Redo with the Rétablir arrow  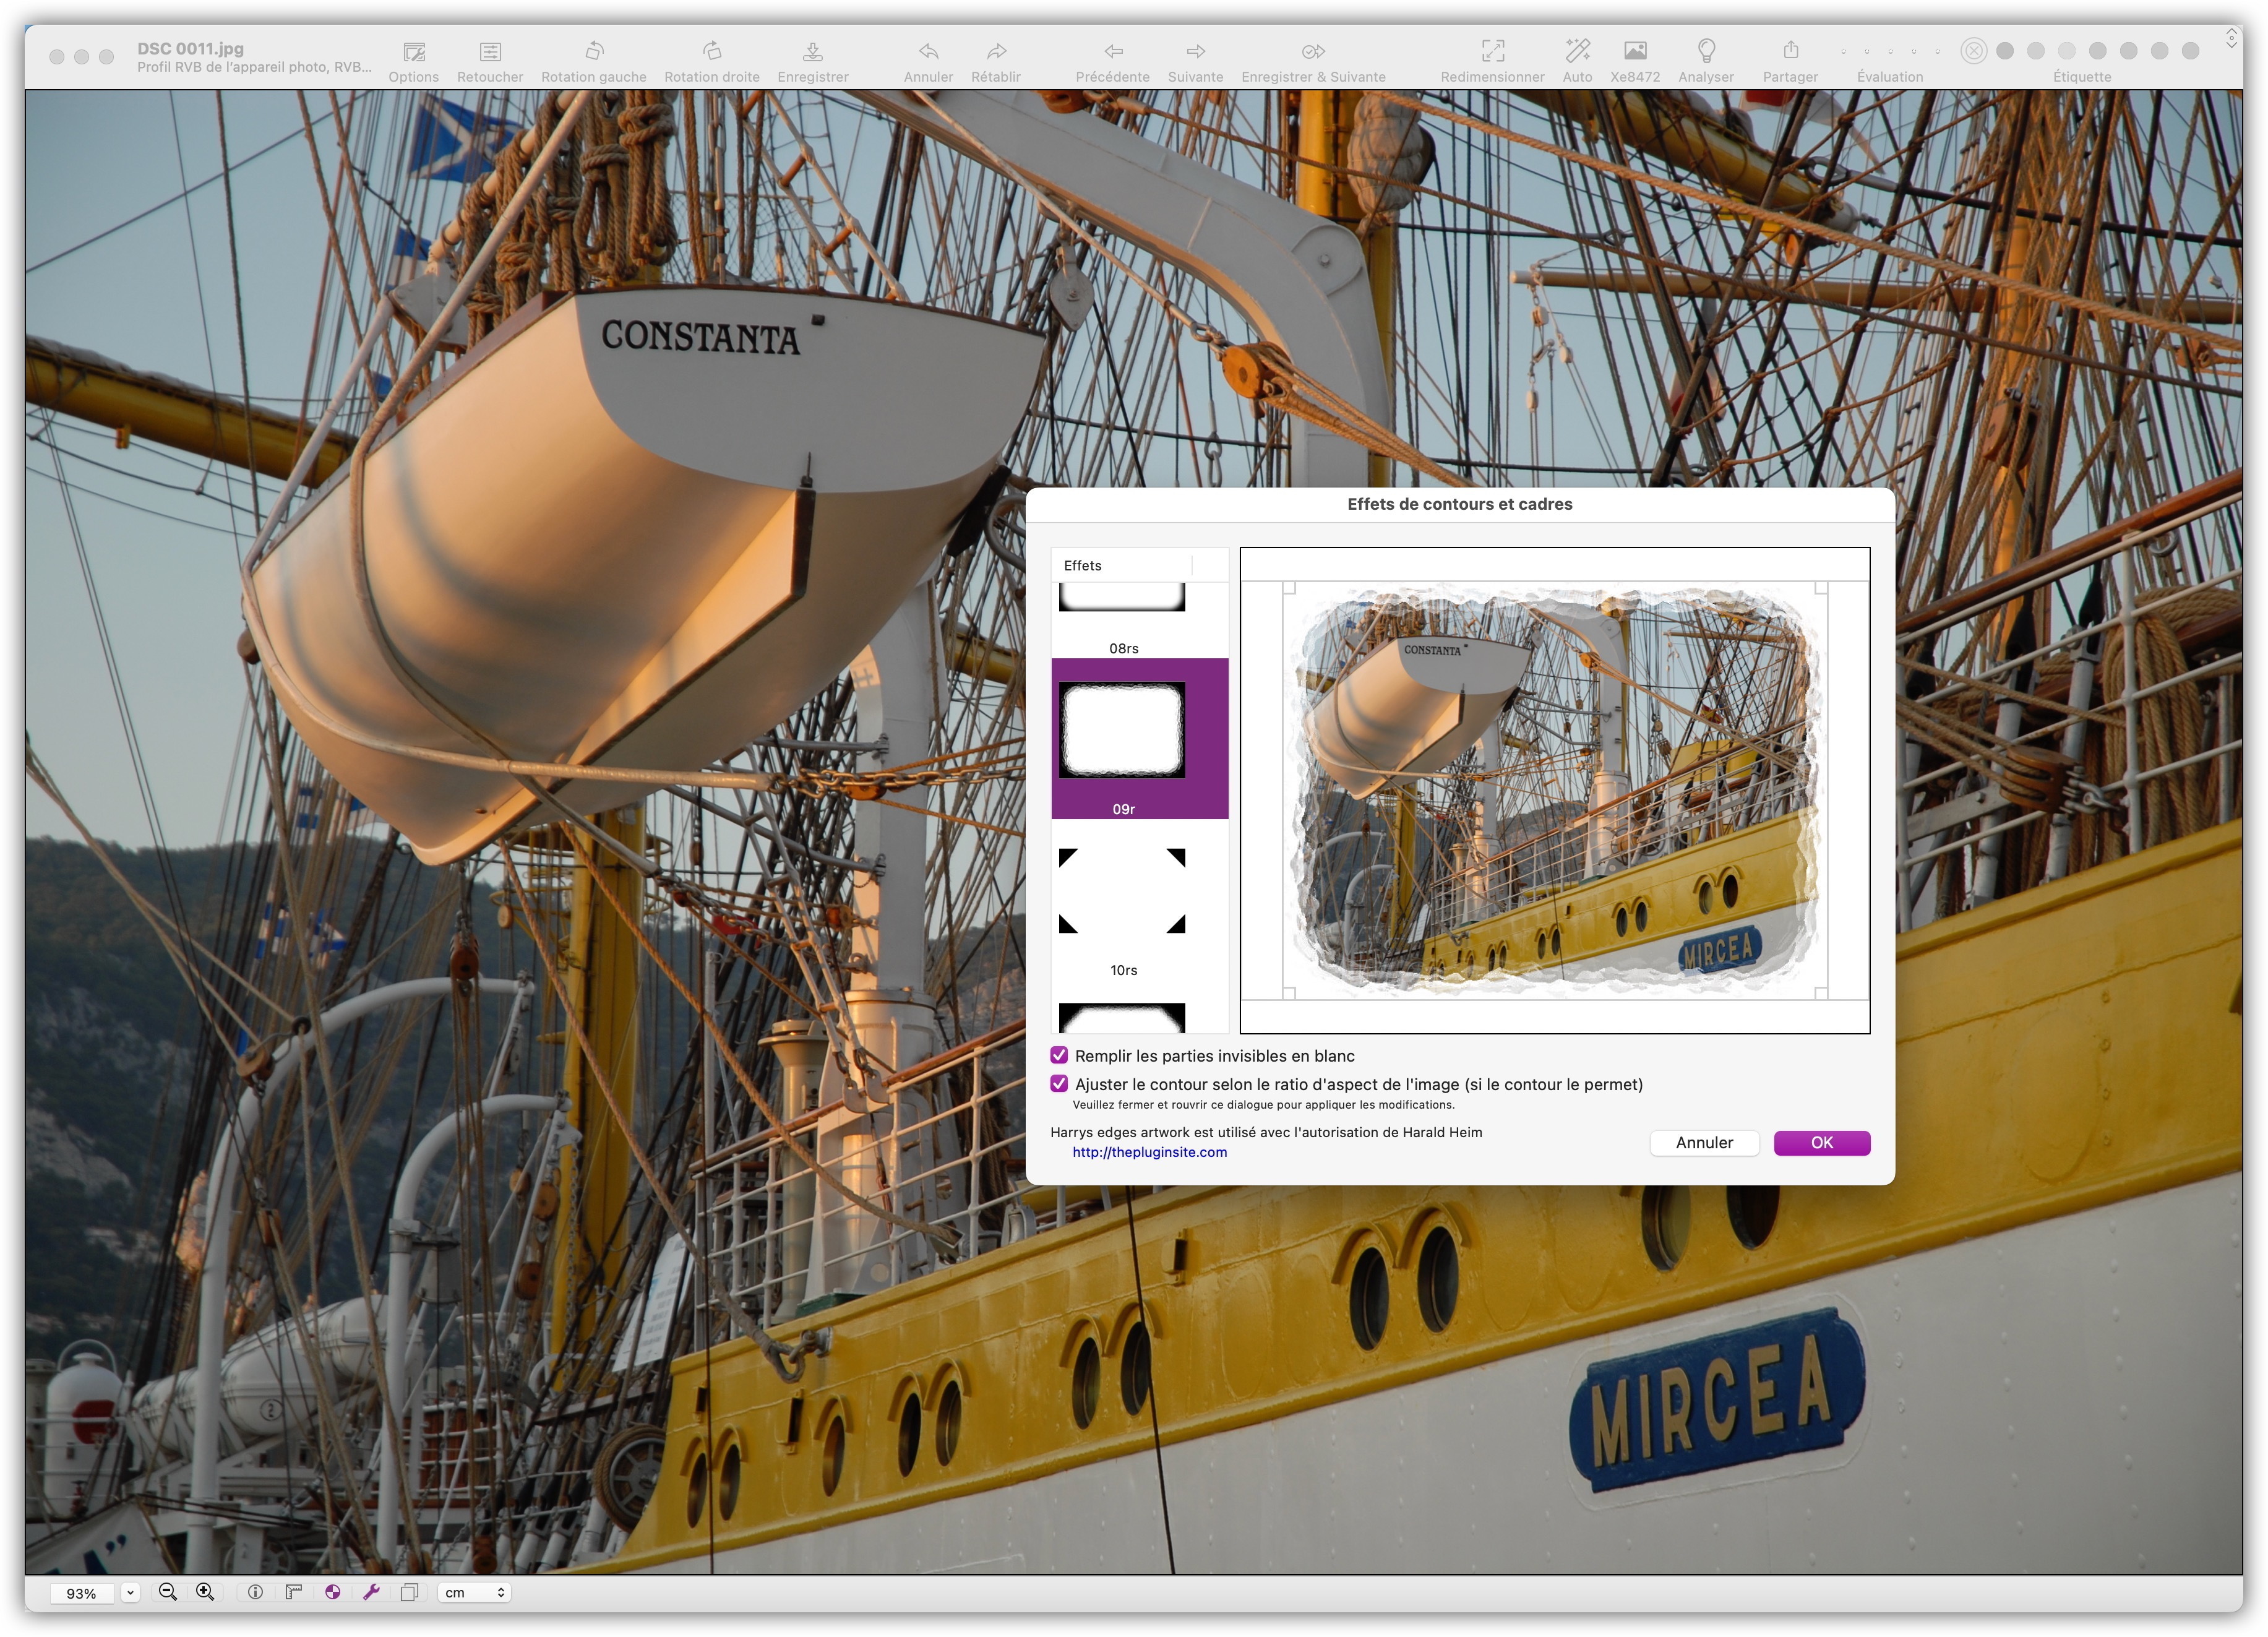click(x=995, y=61)
